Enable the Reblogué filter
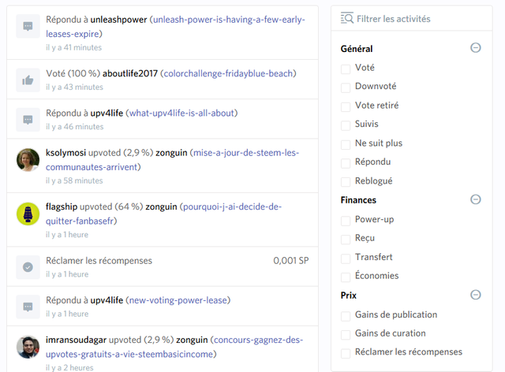The height and width of the screenshot is (372, 505). click(x=346, y=183)
